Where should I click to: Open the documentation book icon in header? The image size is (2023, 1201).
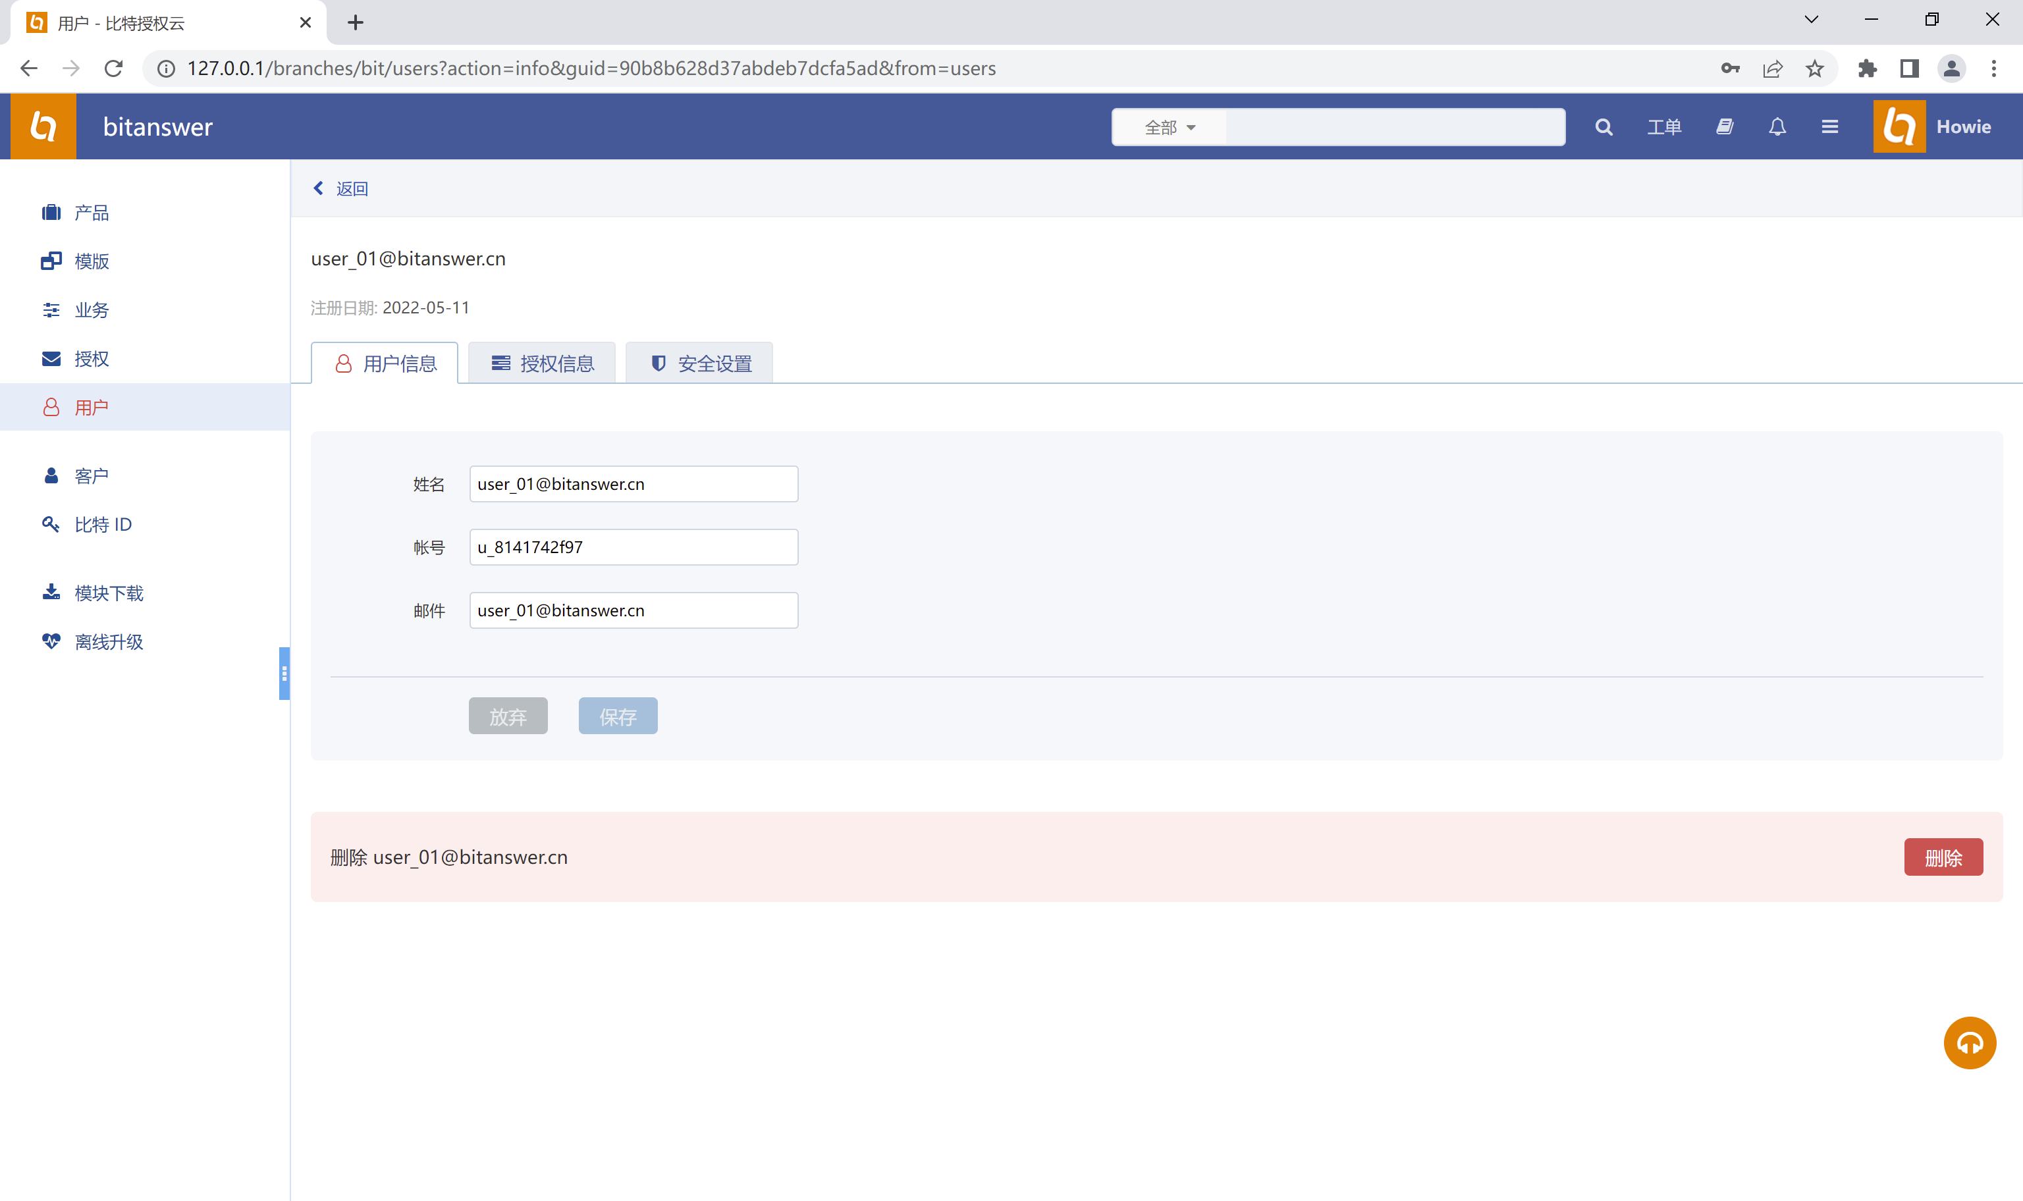click(x=1725, y=127)
